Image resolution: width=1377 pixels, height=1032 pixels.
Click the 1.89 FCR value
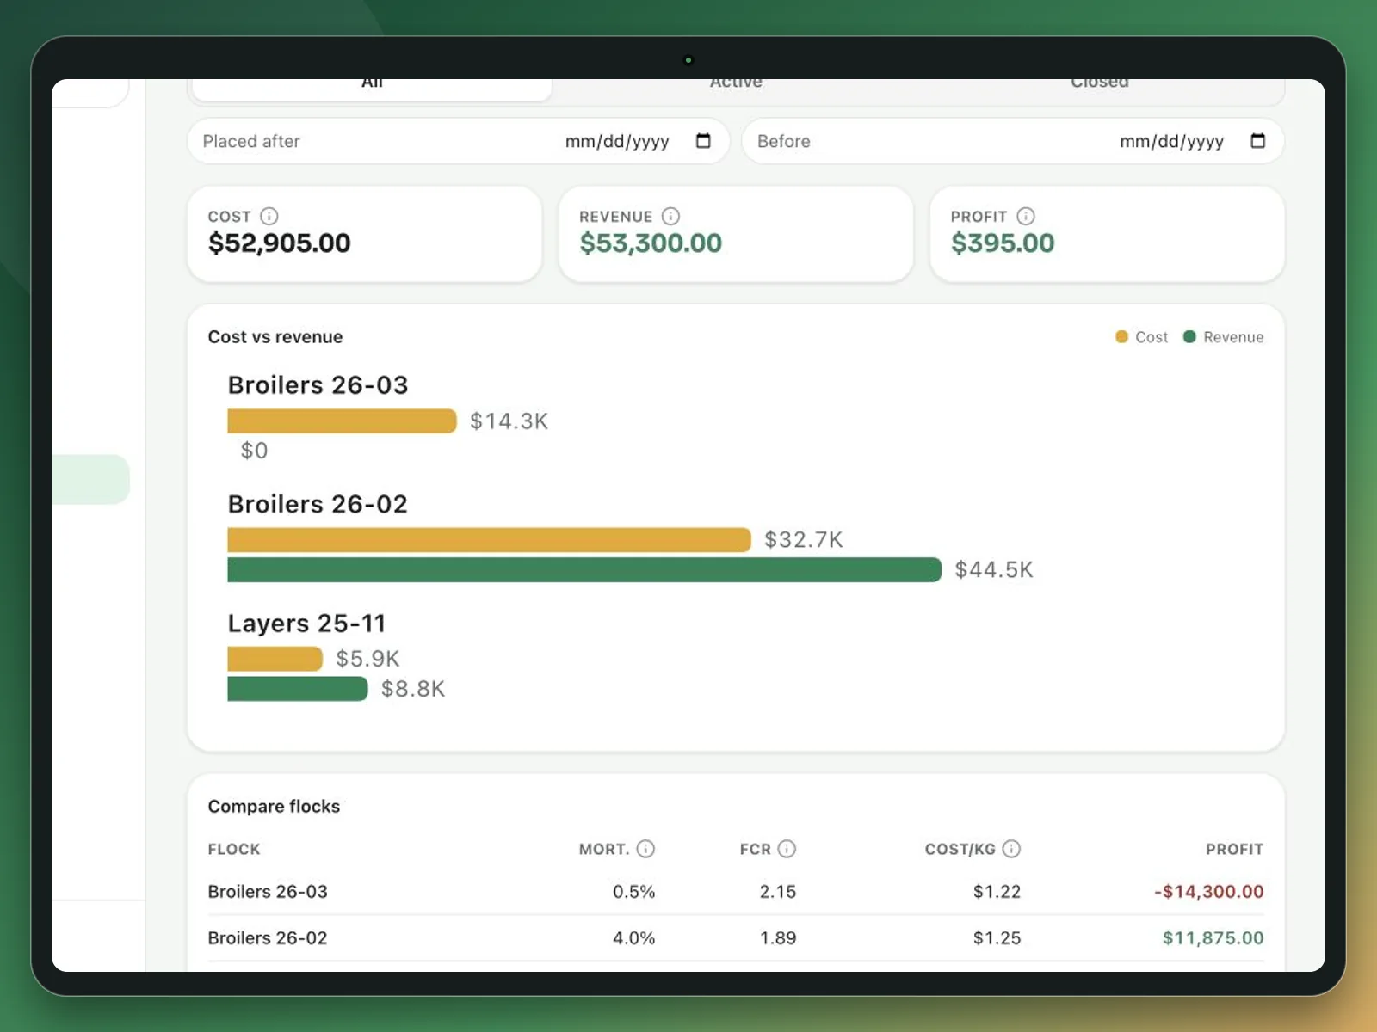pyautogui.click(x=778, y=938)
